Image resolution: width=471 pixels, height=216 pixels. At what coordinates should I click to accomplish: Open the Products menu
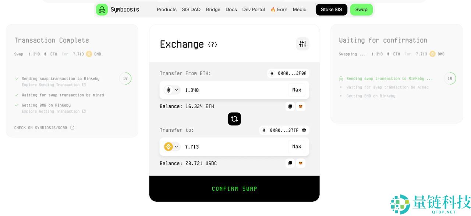click(x=166, y=10)
